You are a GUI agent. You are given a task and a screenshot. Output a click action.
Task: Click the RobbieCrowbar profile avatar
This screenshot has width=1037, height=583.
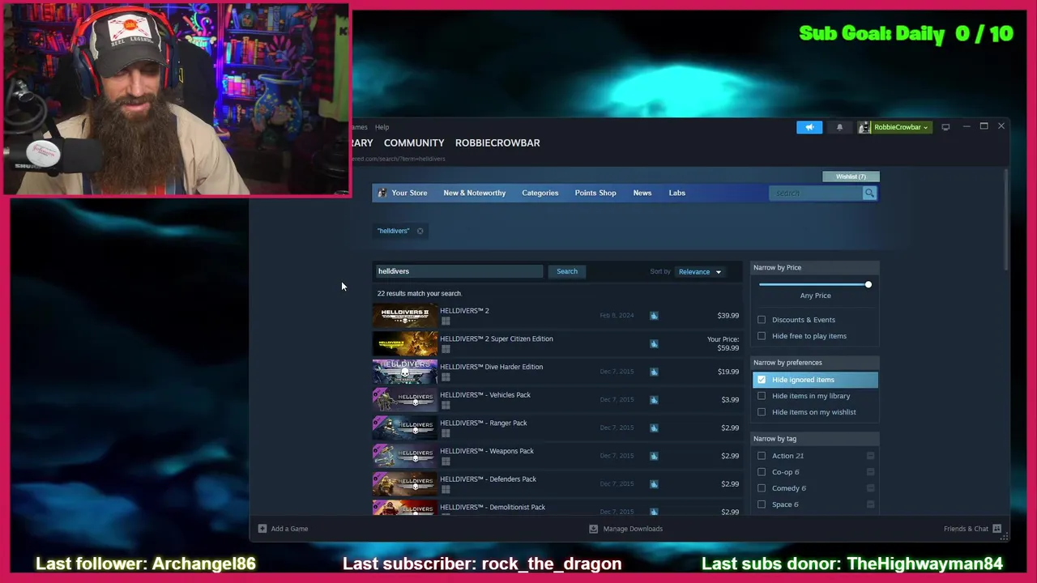[x=865, y=127]
